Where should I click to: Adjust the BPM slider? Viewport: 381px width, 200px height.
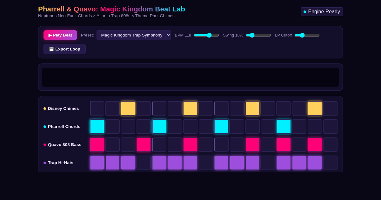click(206, 35)
